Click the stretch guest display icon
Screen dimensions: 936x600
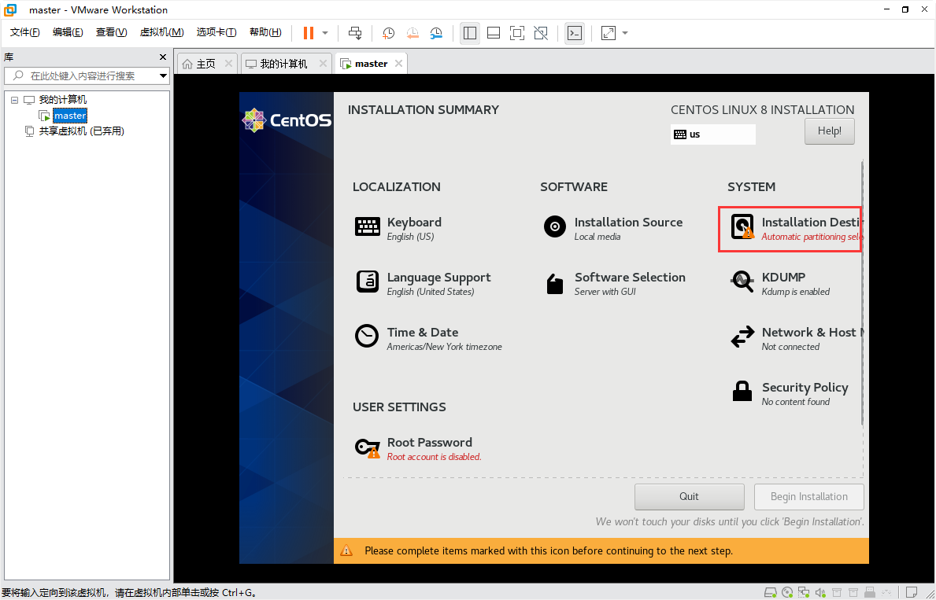[609, 33]
